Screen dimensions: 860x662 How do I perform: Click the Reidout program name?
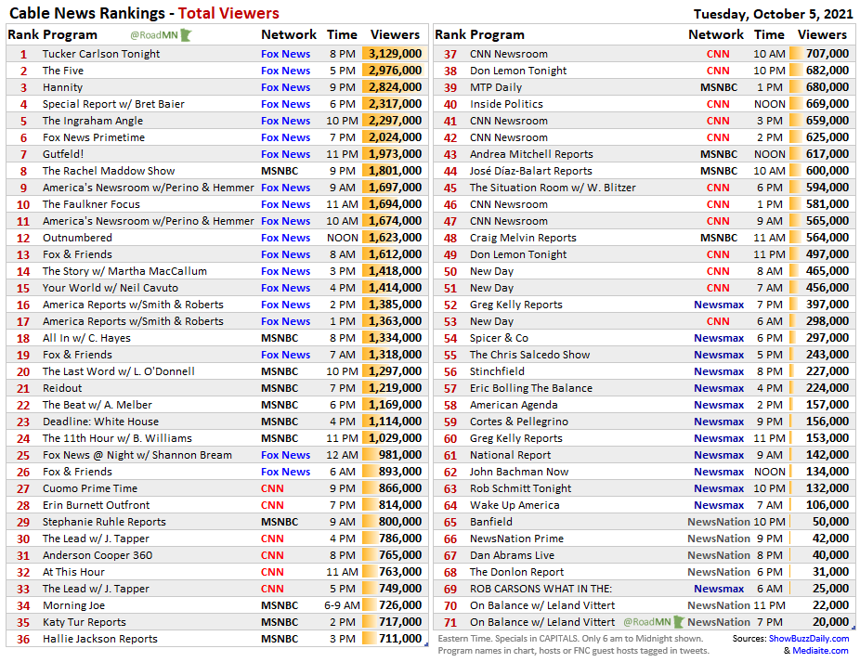[62, 388]
